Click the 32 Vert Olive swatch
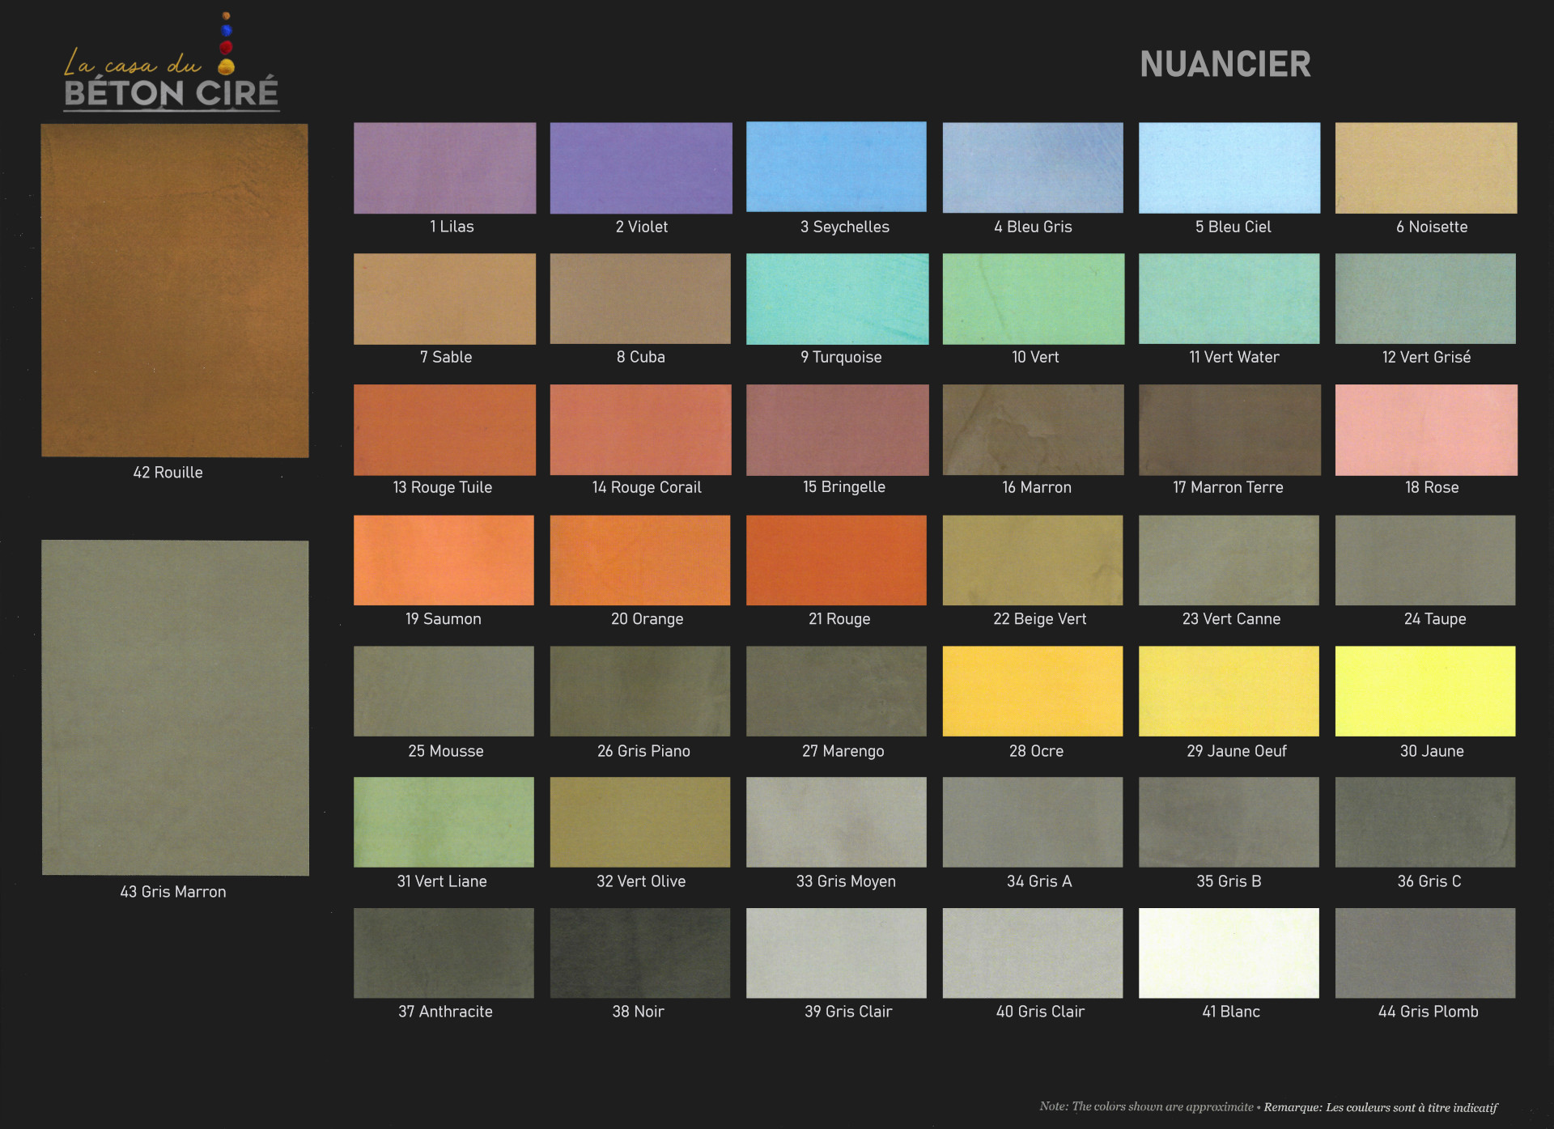Image resolution: width=1554 pixels, height=1129 pixels. 640,822
